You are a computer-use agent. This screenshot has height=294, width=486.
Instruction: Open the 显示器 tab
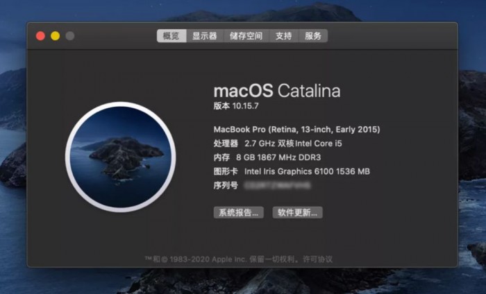205,36
